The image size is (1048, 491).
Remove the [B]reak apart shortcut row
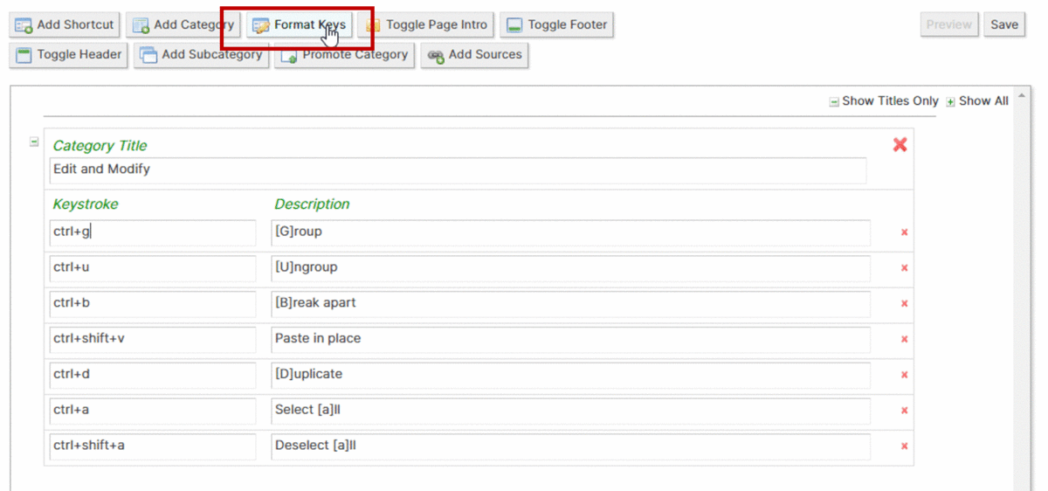click(x=904, y=304)
